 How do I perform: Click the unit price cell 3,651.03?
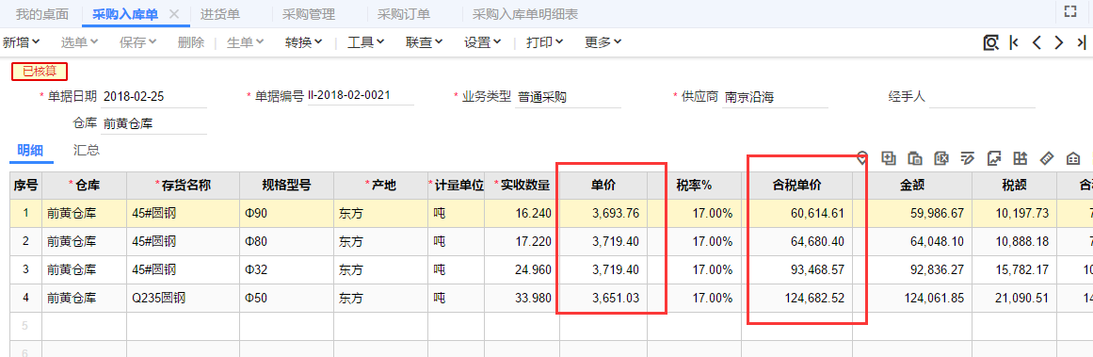(603, 298)
